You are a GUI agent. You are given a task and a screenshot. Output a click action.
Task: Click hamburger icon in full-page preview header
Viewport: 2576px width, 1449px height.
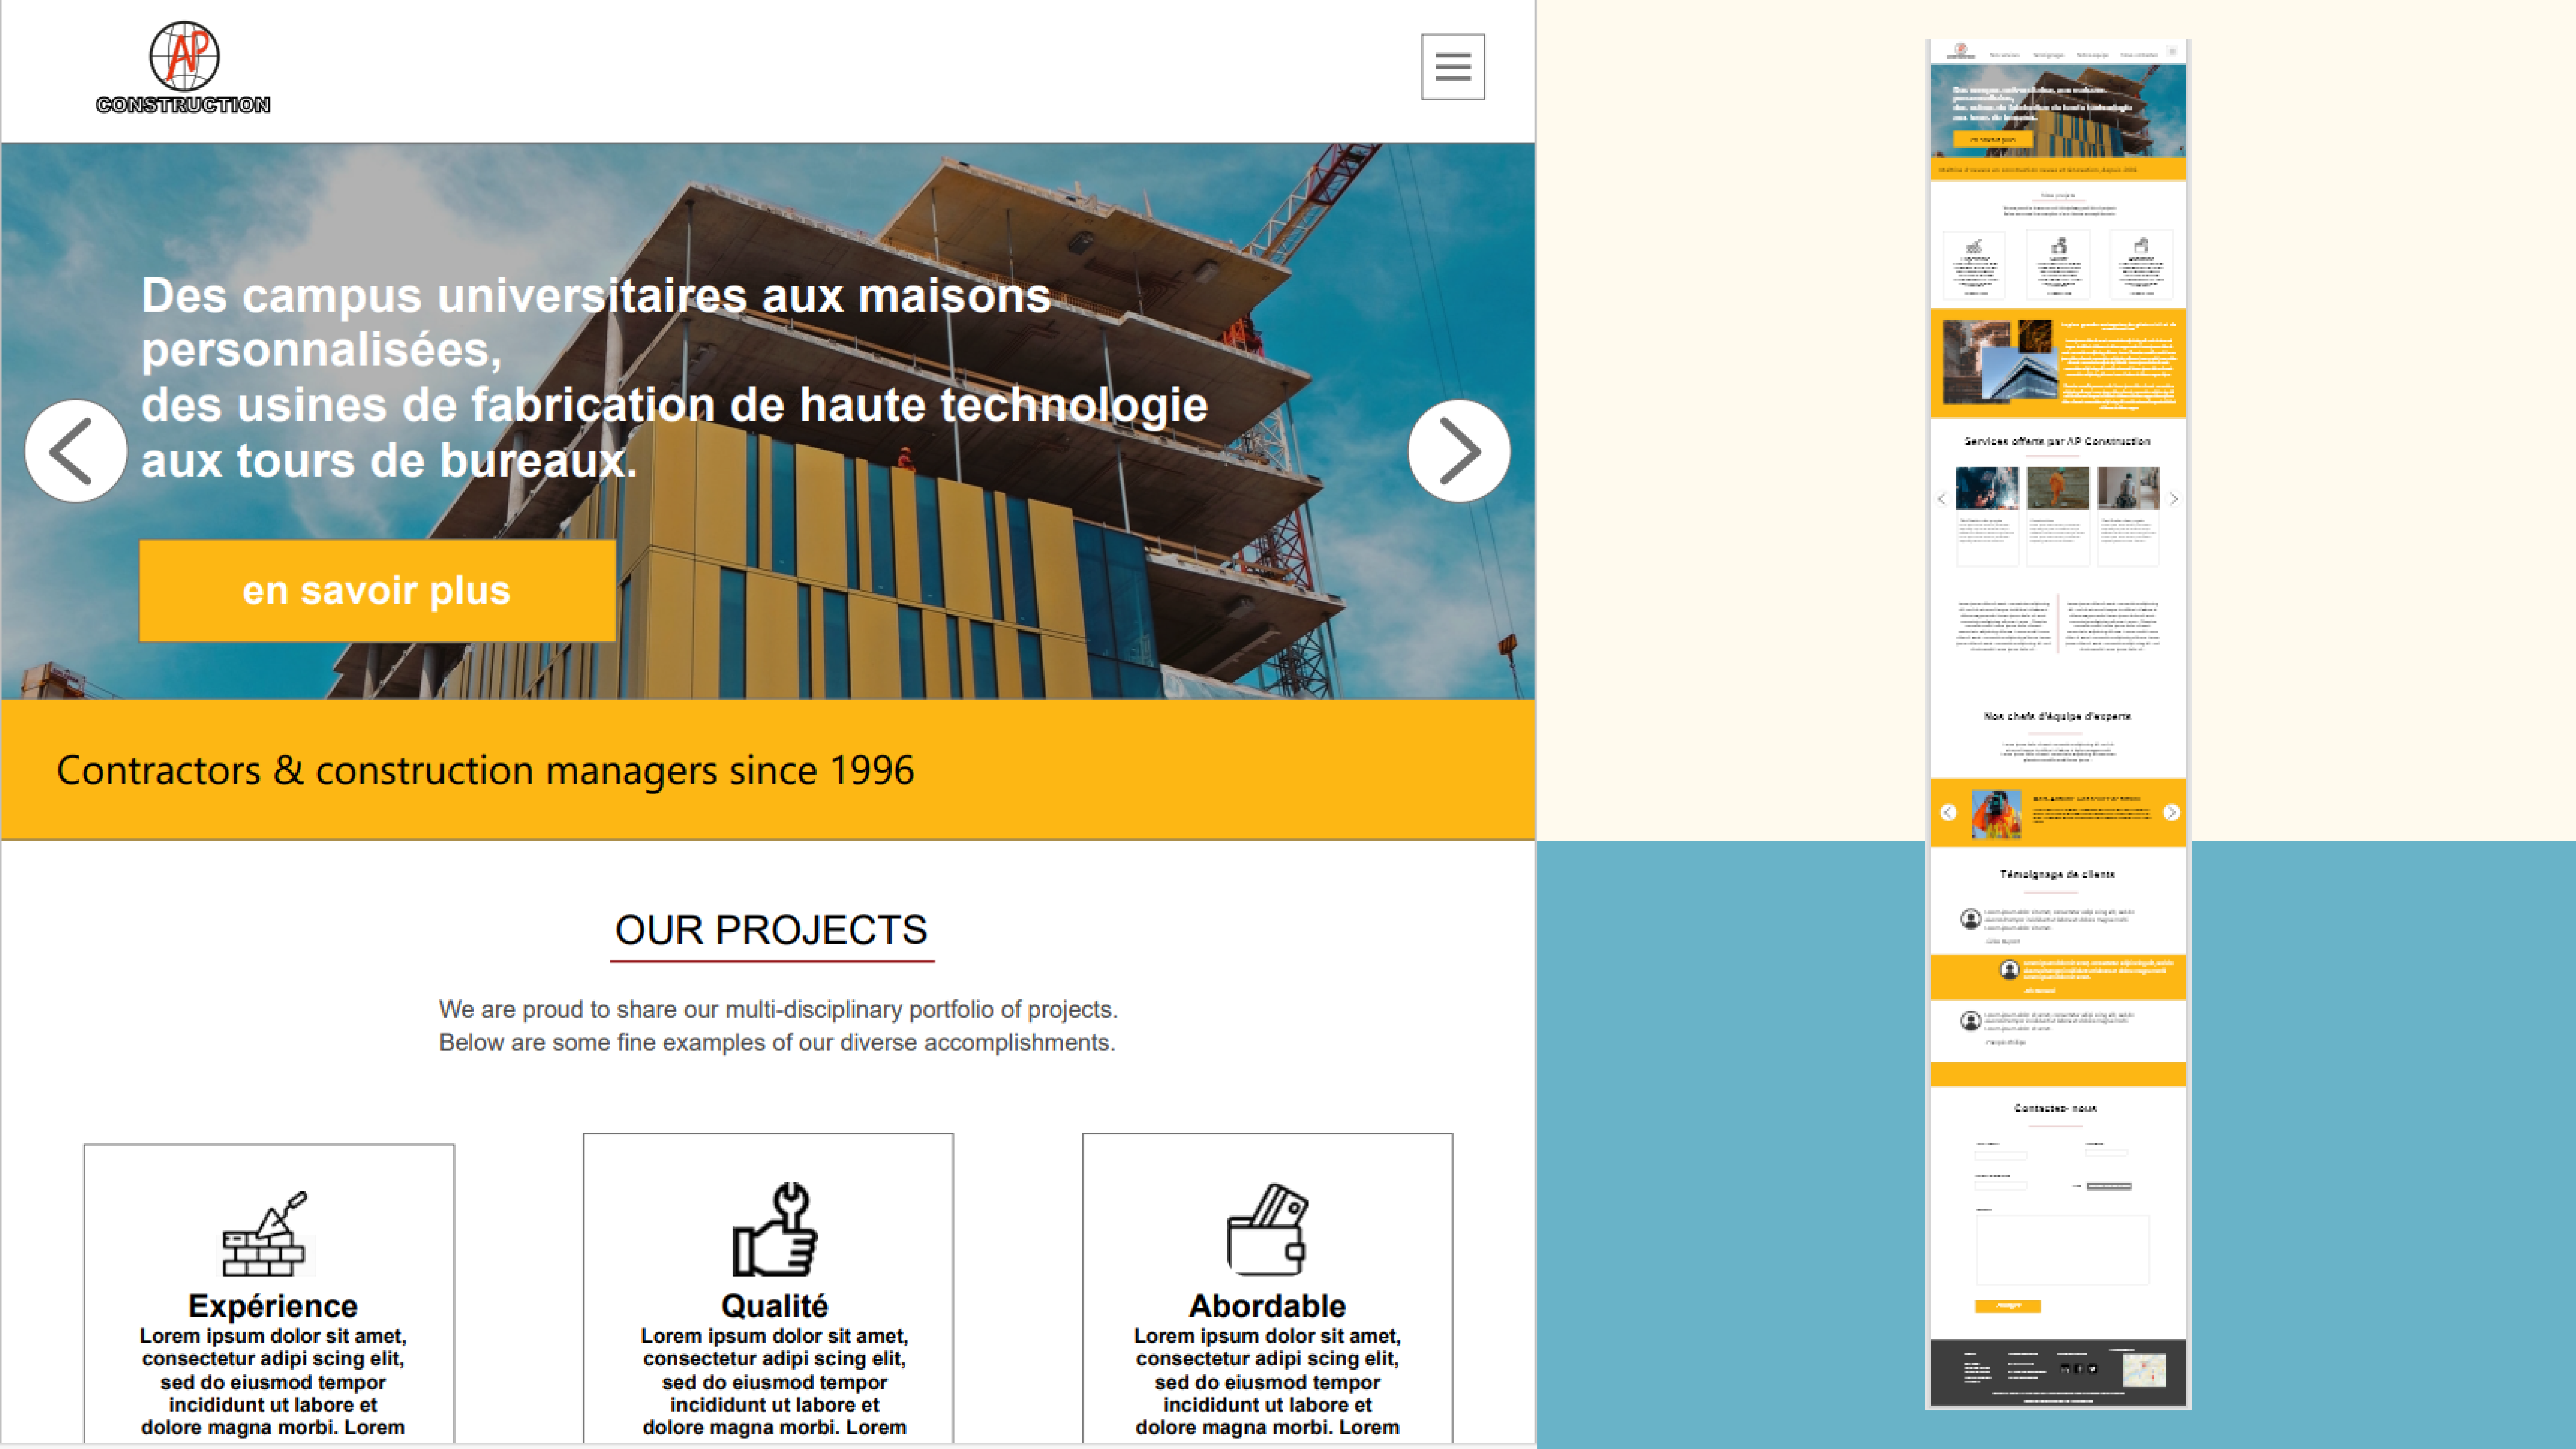[x=2172, y=52]
